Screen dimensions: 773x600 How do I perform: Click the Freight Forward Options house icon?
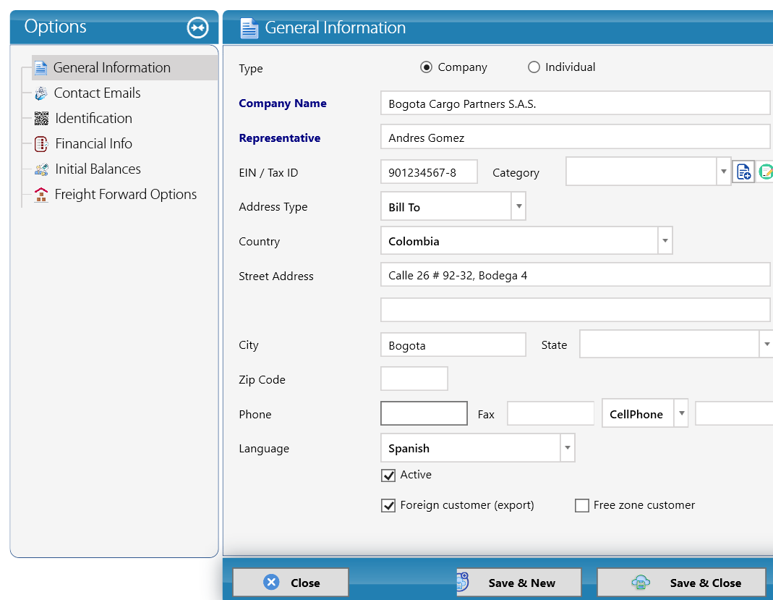pos(41,195)
